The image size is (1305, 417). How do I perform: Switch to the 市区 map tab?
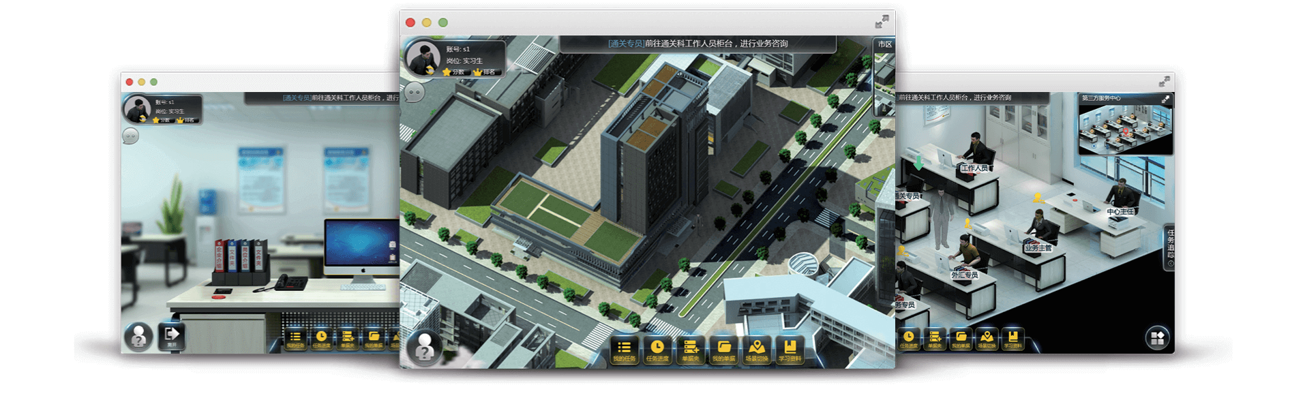pyautogui.click(x=884, y=44)
